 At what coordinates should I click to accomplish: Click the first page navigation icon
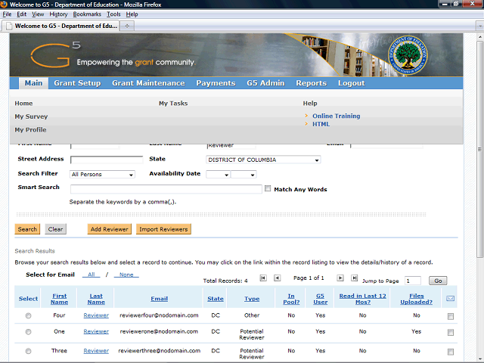click(264, 278)
